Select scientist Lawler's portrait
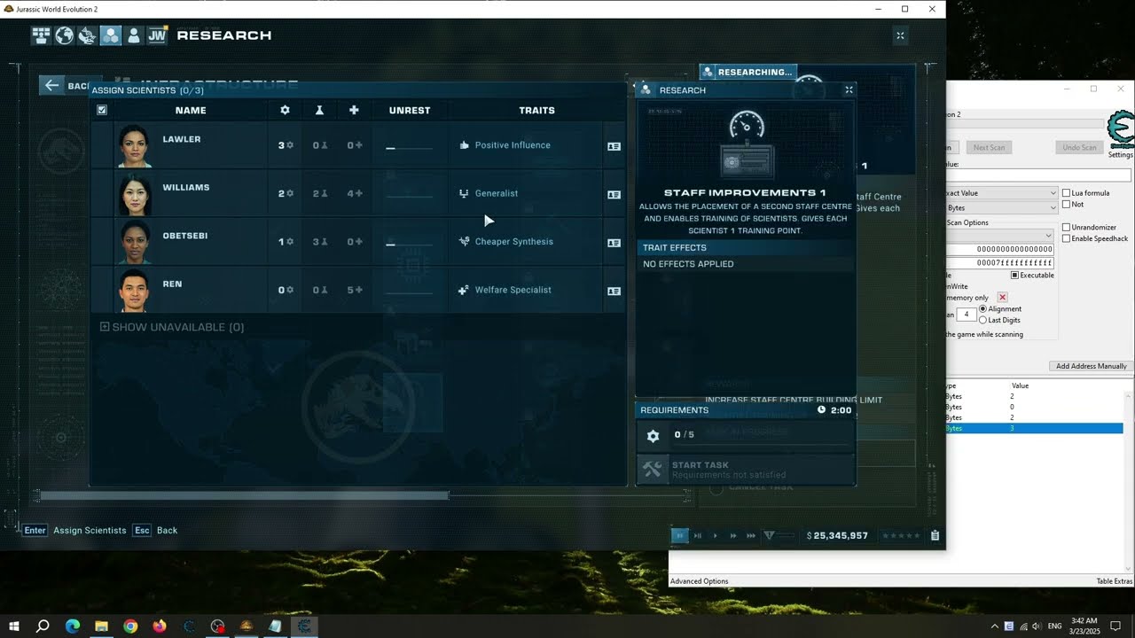The width and height of the screenshot is (1135, 638). click(x=135, y=146)
